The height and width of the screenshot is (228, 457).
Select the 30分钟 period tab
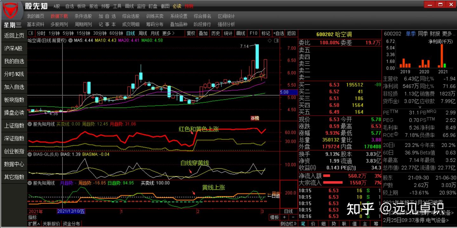(100, 33)
